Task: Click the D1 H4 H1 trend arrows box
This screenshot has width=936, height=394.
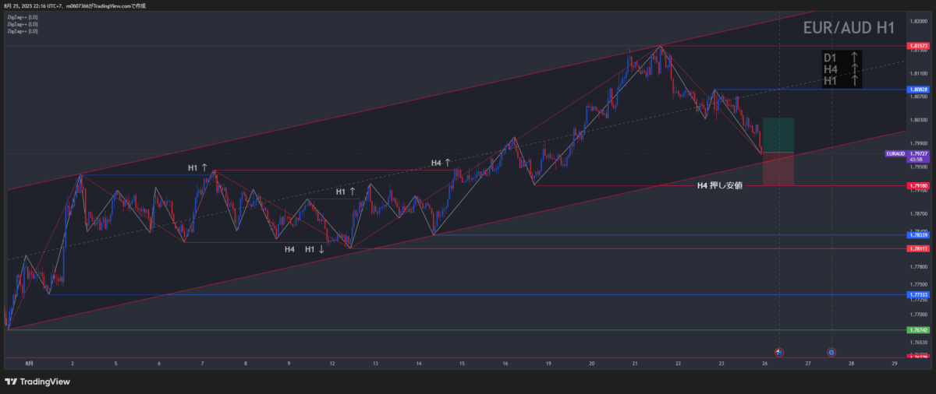Action: (x=842, y=69)
